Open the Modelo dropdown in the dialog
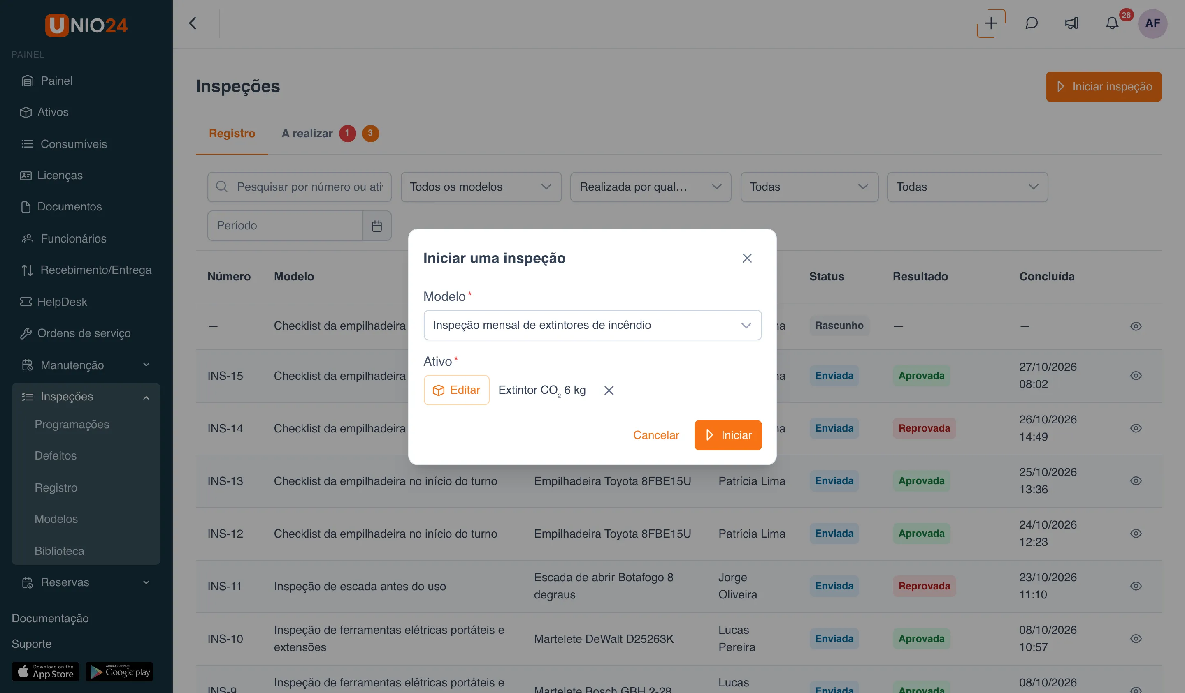The width and height of the screenshot is (1185, 693). click(x=592, y=325)
